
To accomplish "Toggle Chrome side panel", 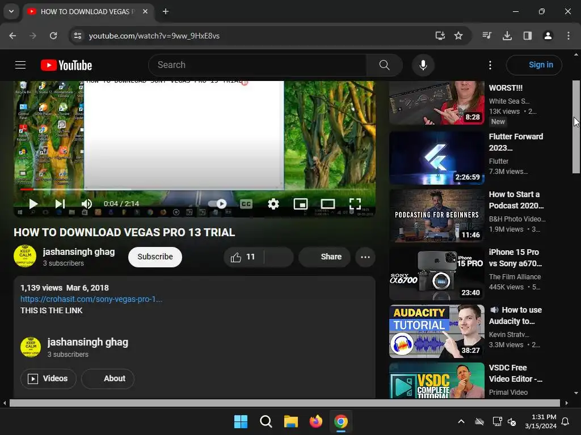I will (528, 36).
